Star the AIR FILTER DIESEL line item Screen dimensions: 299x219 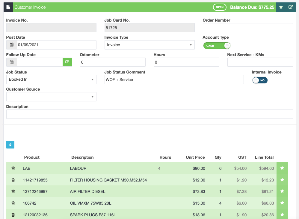282,191
